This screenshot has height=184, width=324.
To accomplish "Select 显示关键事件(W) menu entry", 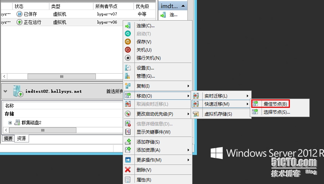I will [153, 132].
